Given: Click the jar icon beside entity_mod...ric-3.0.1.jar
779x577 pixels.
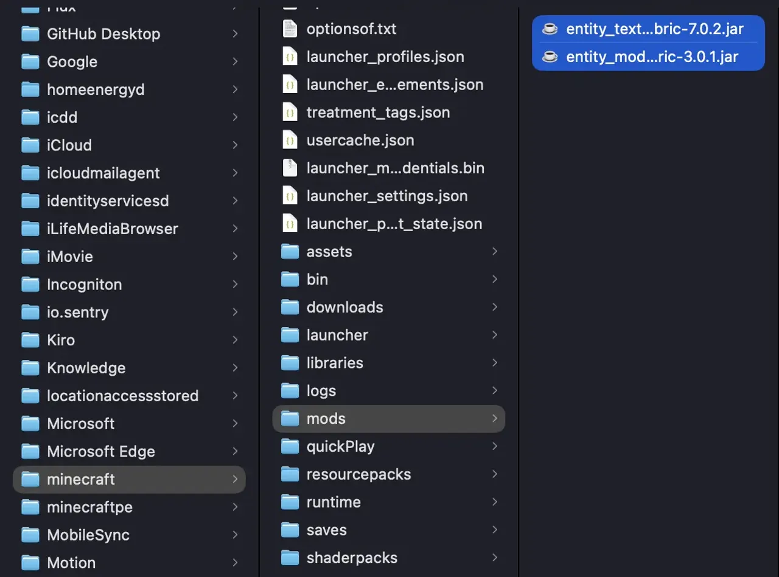Looking at the screenshot, I should tap(551, 57).
